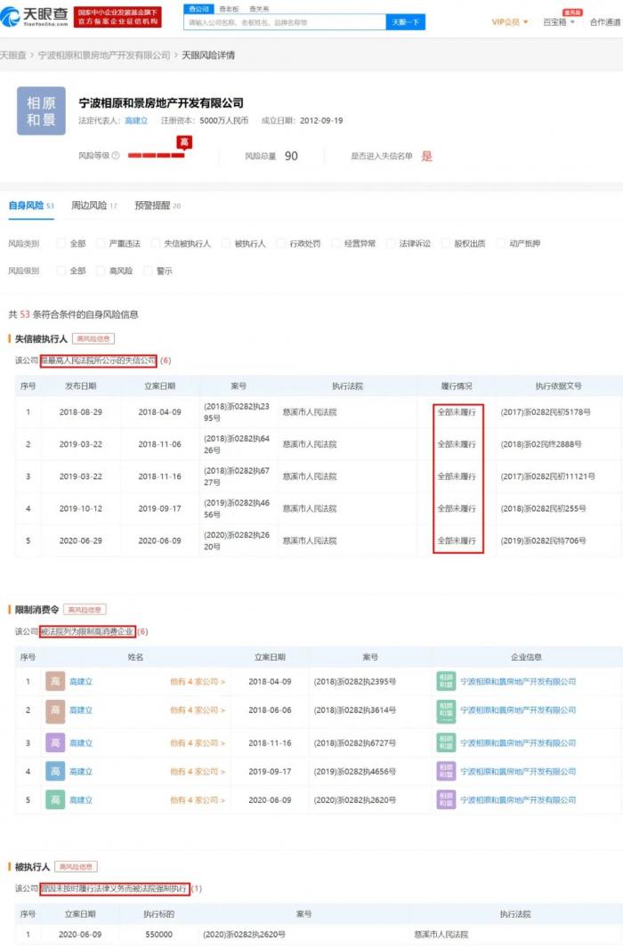Click the blue 高 avatar in row 4 of 限制消费令
The width and height of the screenshot is (623, 949).
(x=55, y=772)
